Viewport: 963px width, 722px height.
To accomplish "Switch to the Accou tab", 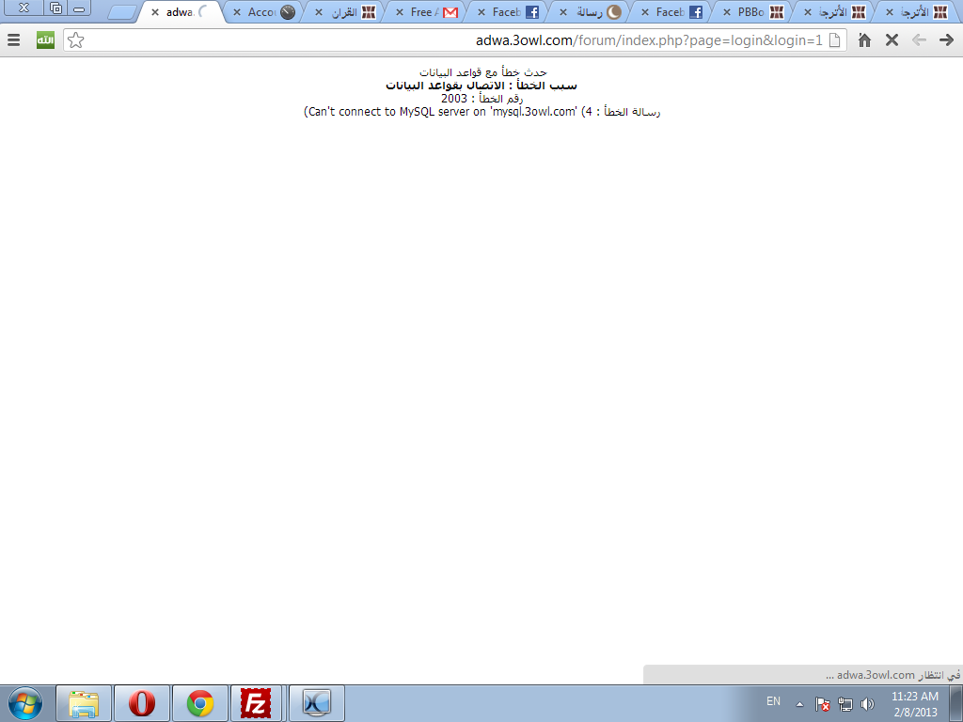I will pyautogui.click(x=264, y=12).
